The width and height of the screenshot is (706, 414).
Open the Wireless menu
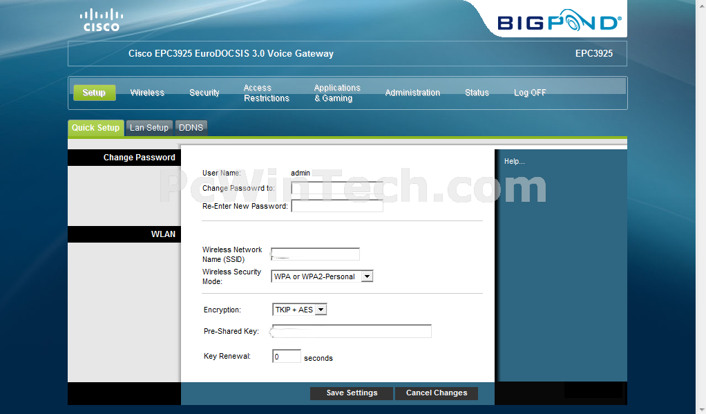click(x=147, y=93)
